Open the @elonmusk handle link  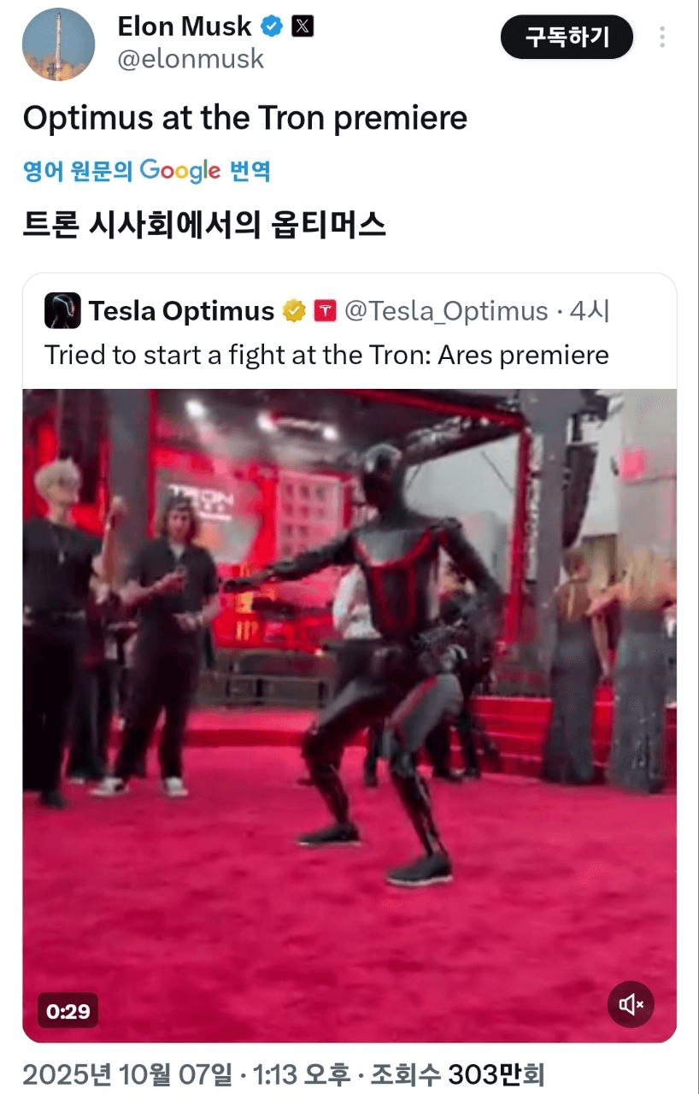click(191, 59)
